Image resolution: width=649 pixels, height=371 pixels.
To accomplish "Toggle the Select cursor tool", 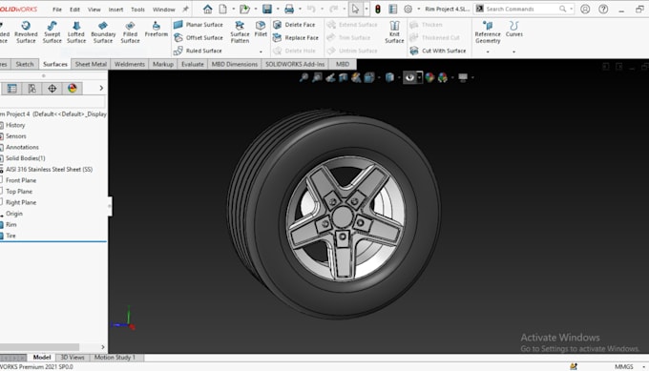I will click(355, 9).
